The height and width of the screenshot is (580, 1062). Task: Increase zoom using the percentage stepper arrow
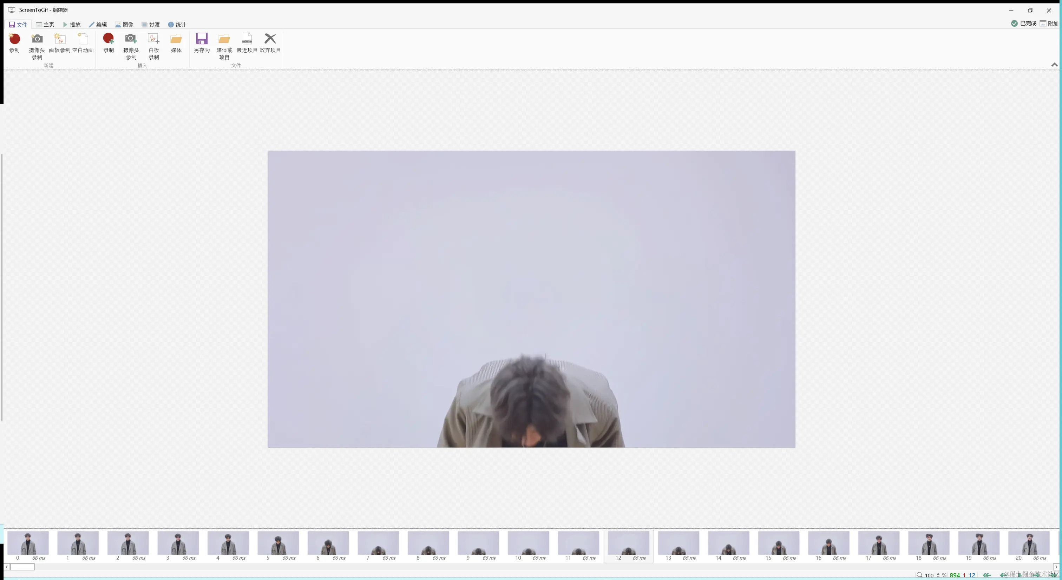tap(939, 573)
